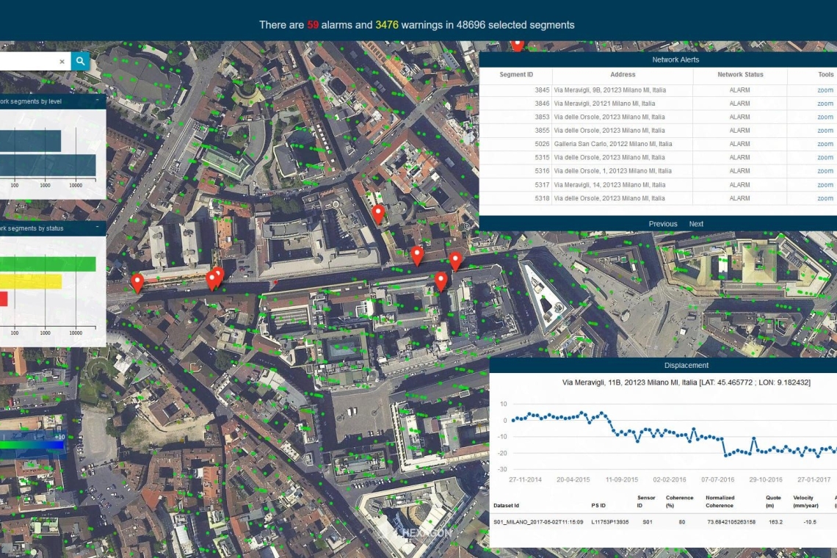Click the Dataset Id column header

[x=506, y=505]
